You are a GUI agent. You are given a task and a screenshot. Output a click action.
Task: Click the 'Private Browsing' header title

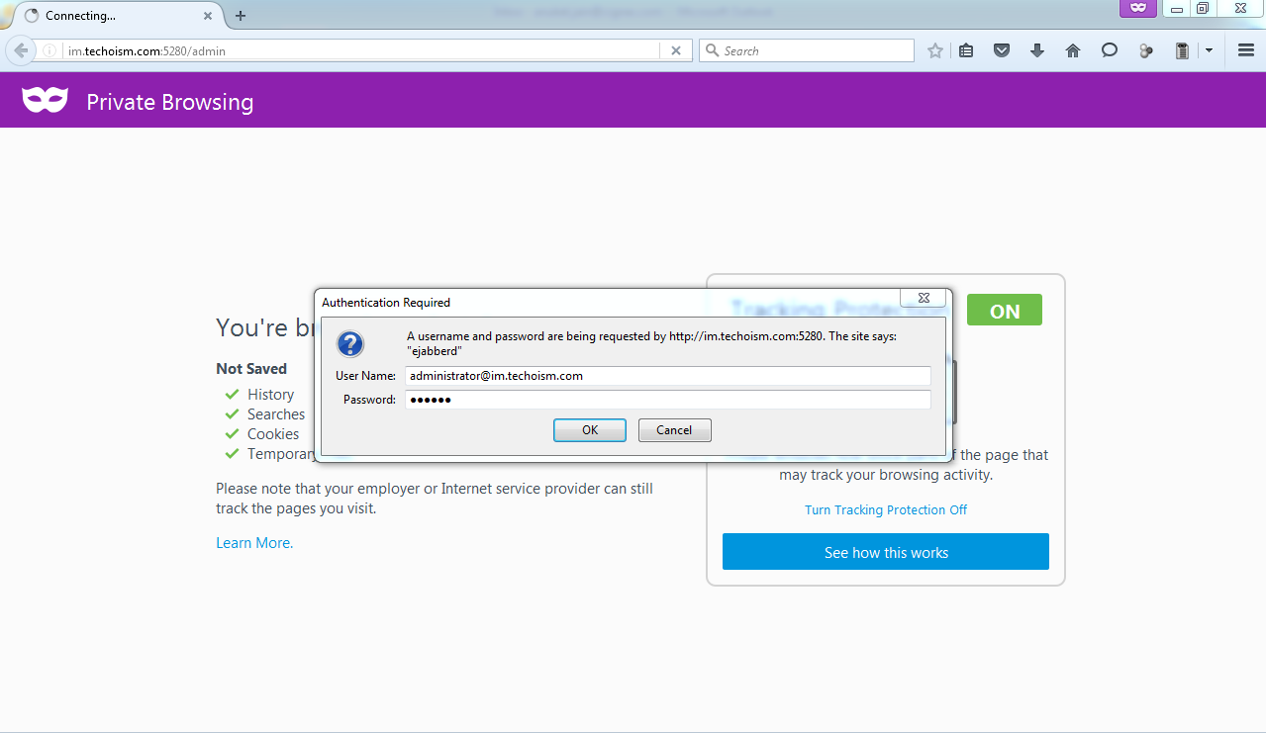click(x=170, y=102)
